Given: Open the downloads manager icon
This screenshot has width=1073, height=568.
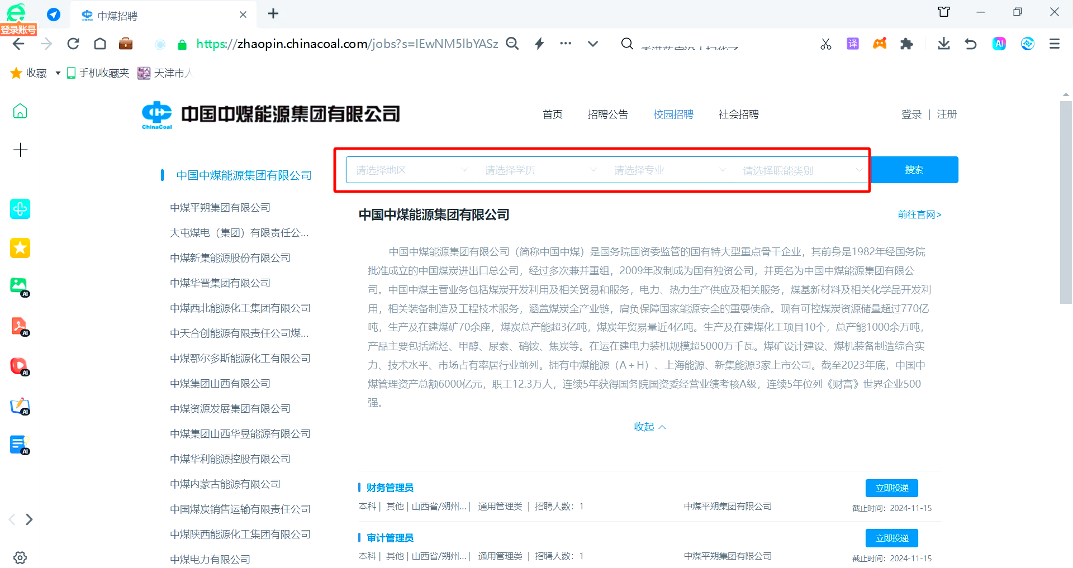Looking at the screenshot, I should 944,44.
